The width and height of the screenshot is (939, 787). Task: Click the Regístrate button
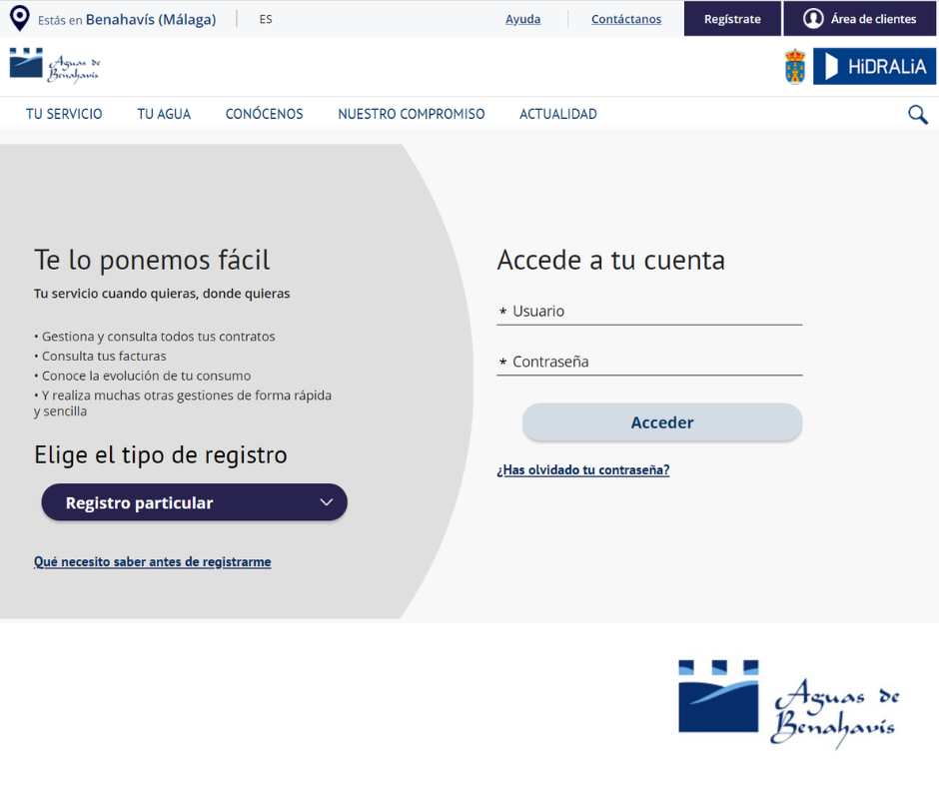[731, 19]
